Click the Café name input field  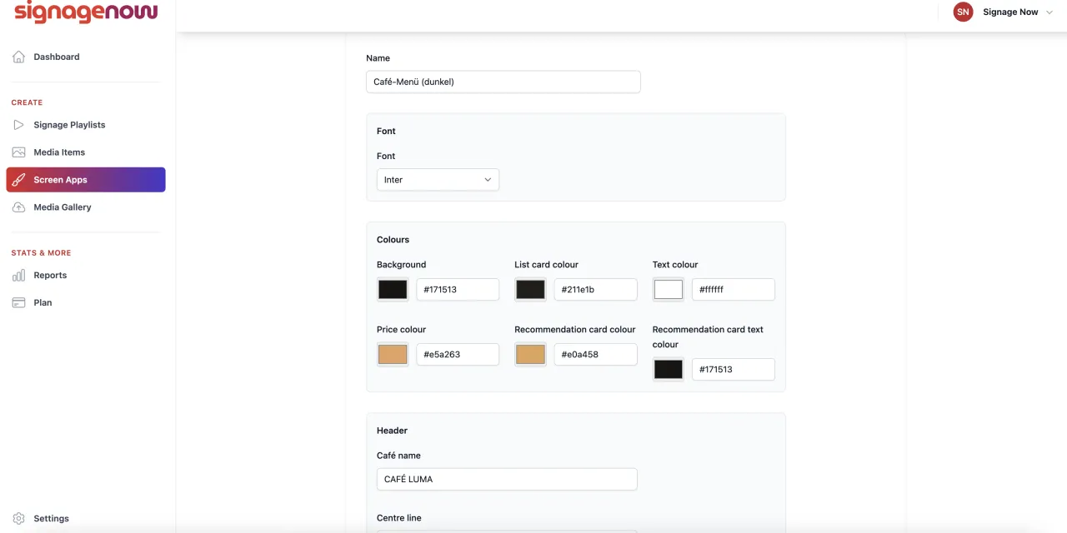[507, 479]
